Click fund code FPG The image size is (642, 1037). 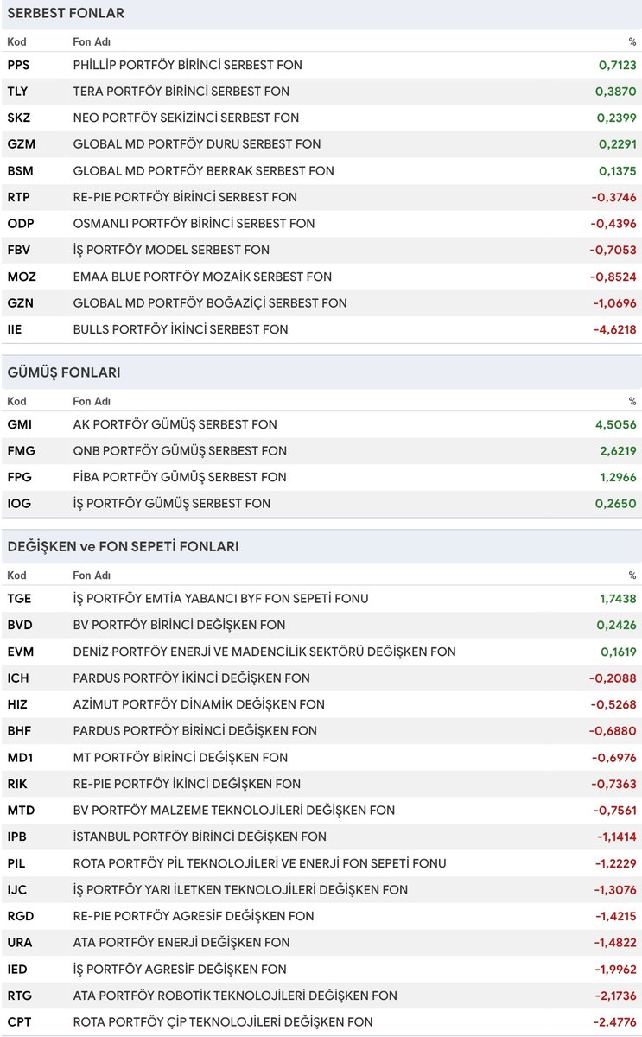point(20,477)
